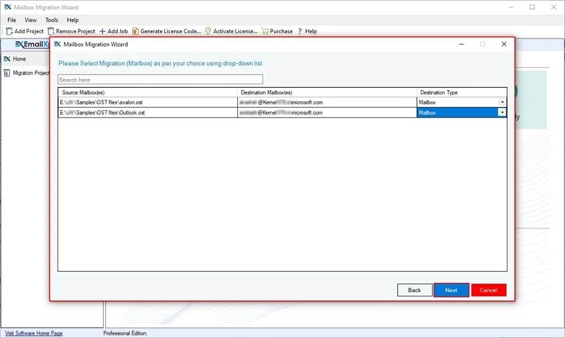Click the Add Project toolbar icon
The height and width of the screenshot is (338, 565).
click(9, 31)
